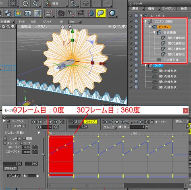This screenshot has width=191, height=190.
Task: Click the grid with wrench icon
Action: [38, 13]
